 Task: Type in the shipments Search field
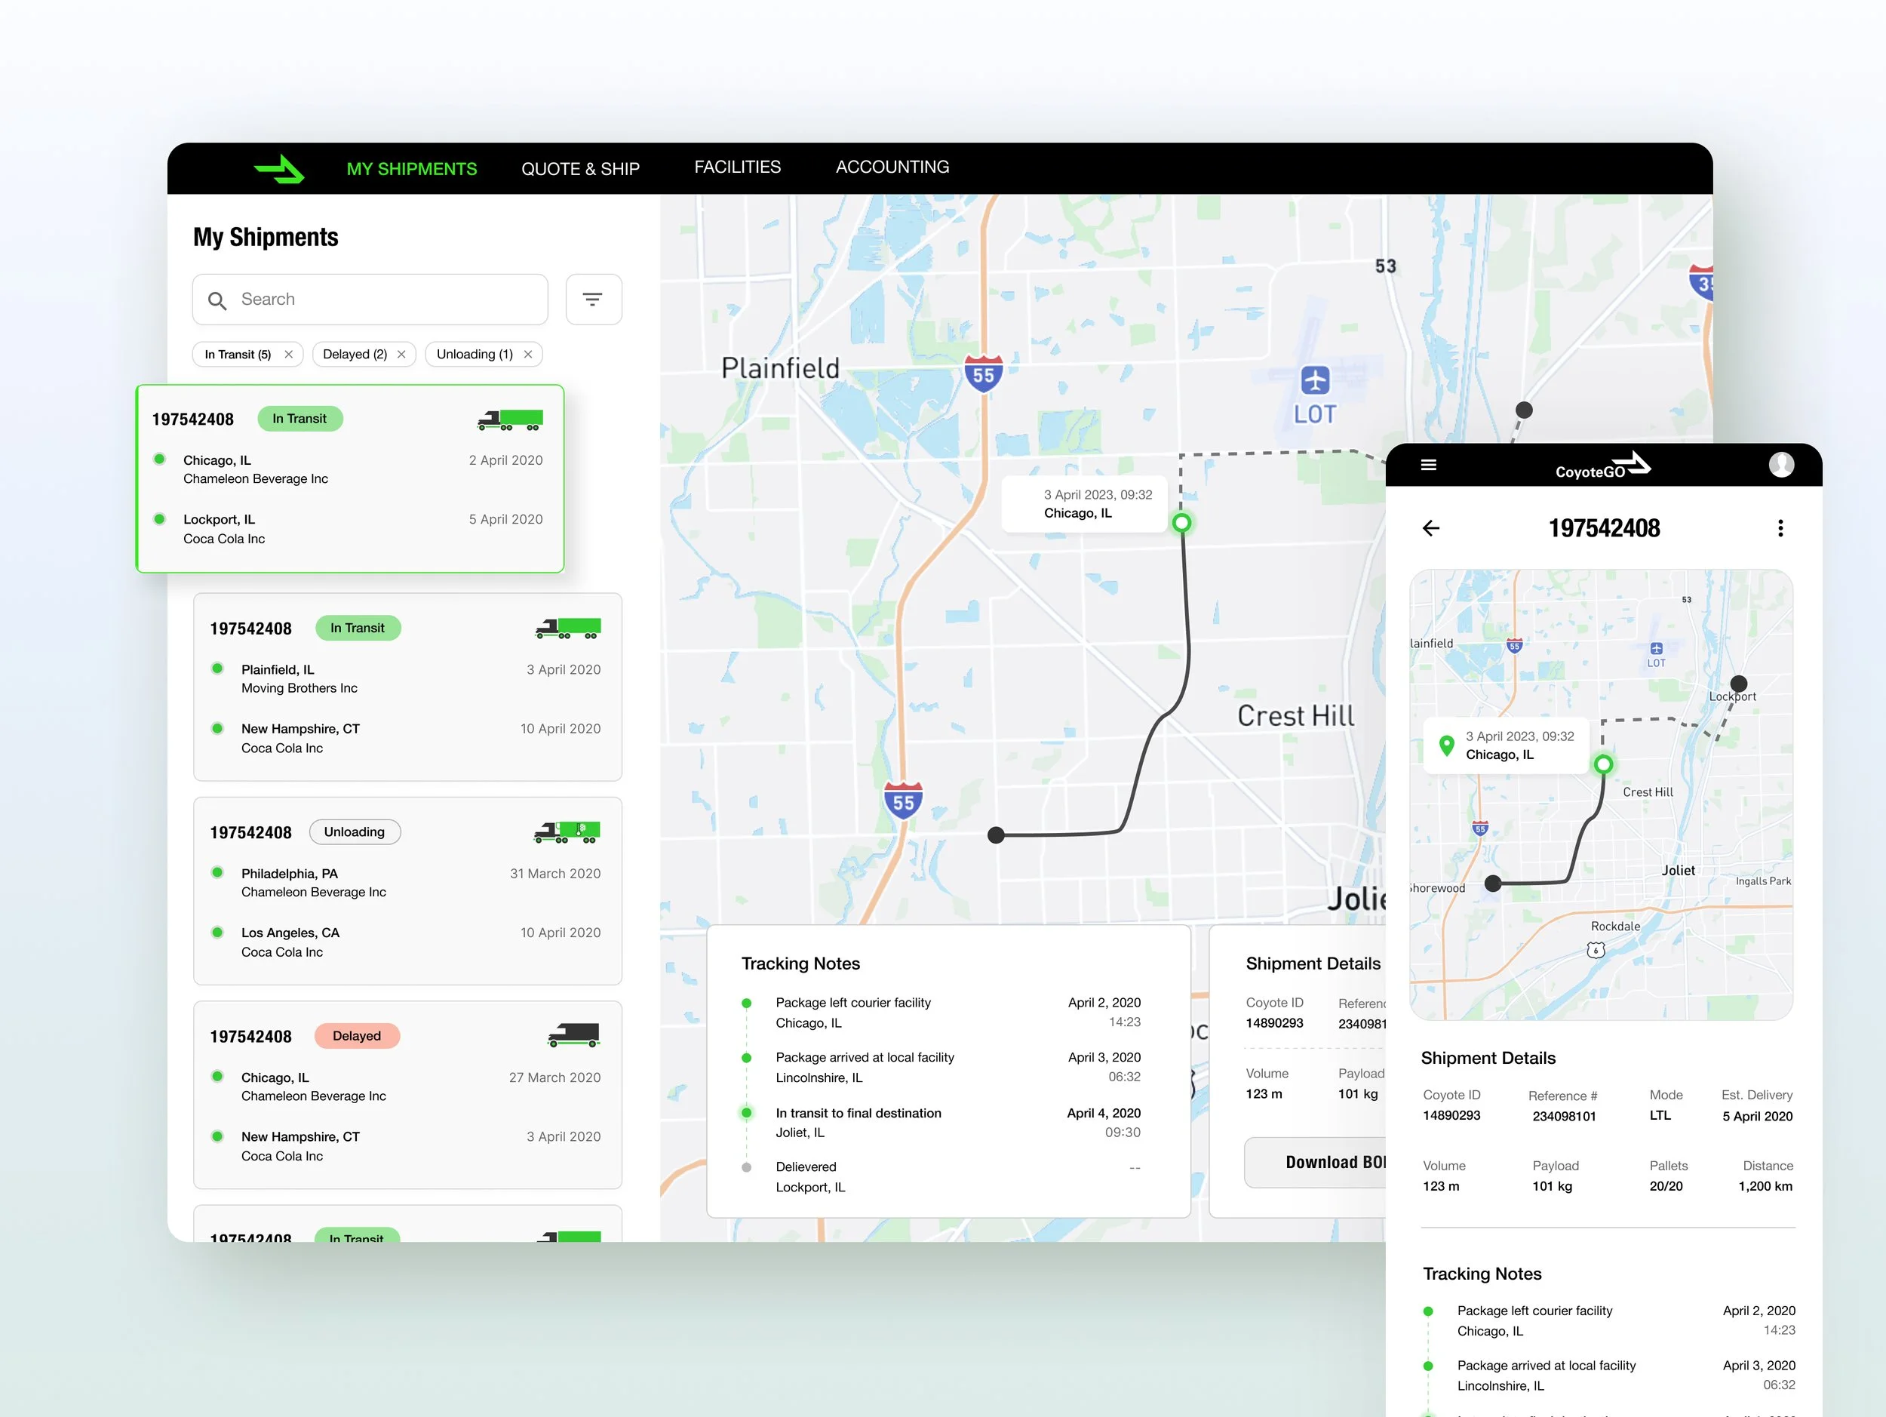384,300
